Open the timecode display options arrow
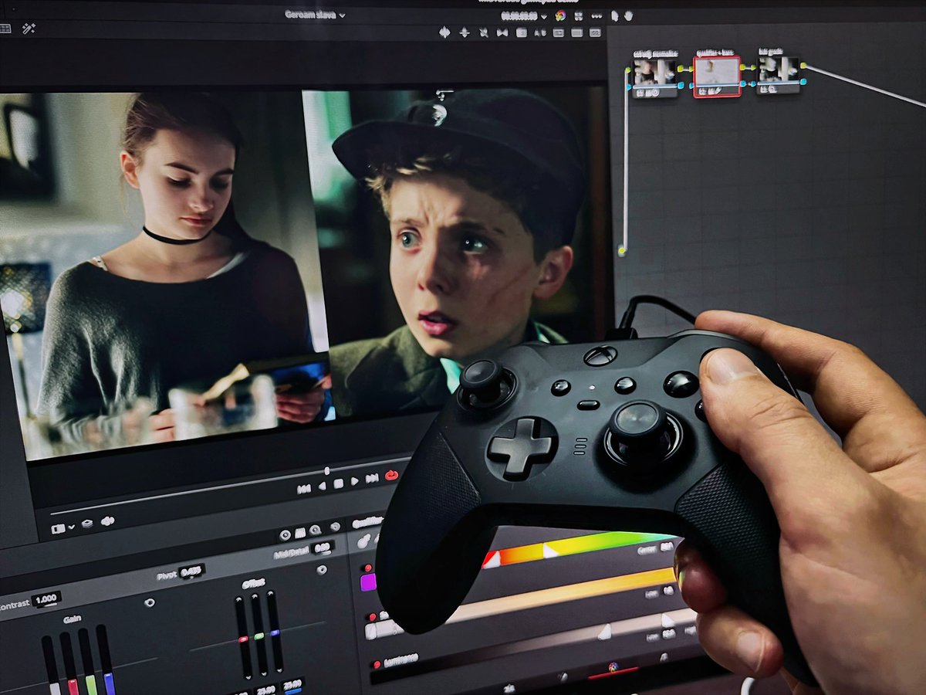 coord(544,16)
